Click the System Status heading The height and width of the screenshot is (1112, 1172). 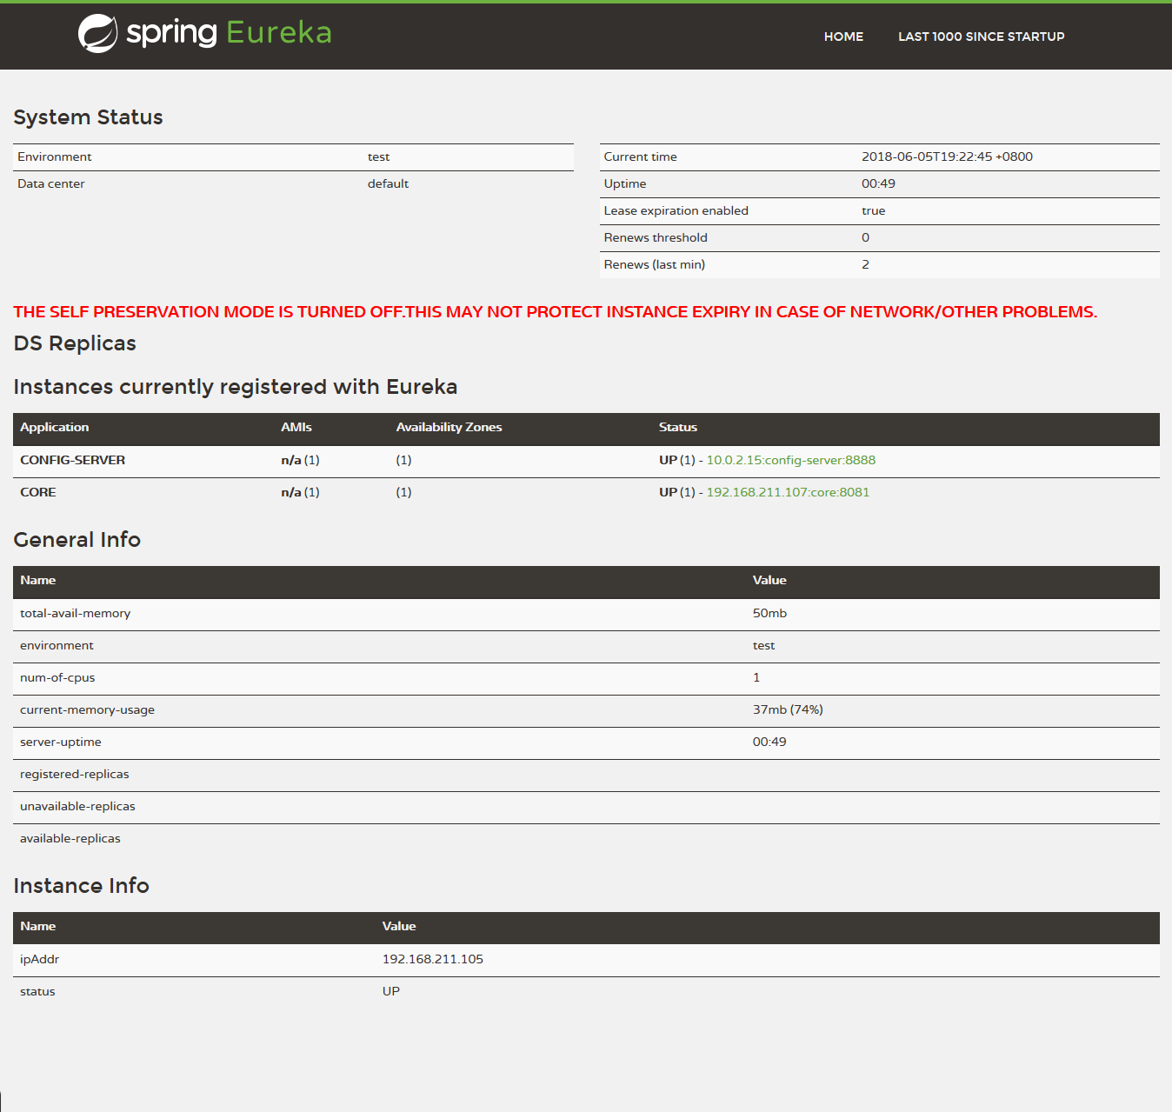(x=88, y=117)
